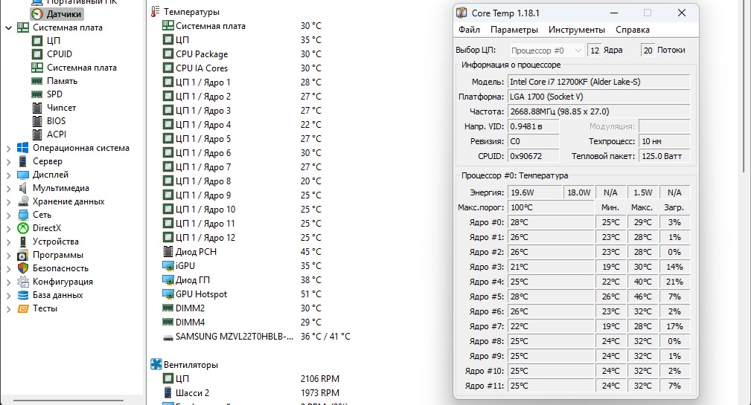This screenshot has height=405, width=751.
Task: Click the База данных database icon
Action: 23,295
